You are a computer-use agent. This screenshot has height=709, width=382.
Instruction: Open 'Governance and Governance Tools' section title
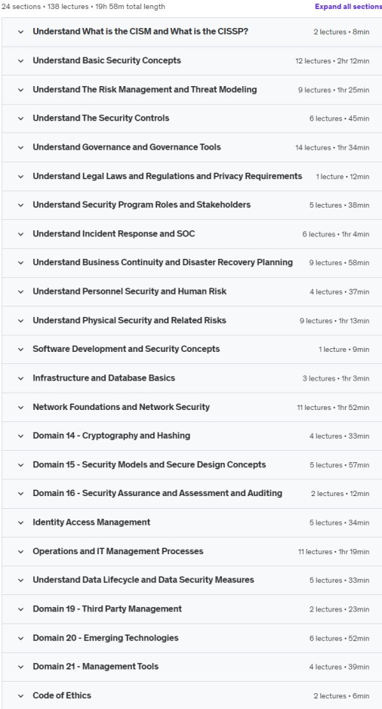point(127,147)
